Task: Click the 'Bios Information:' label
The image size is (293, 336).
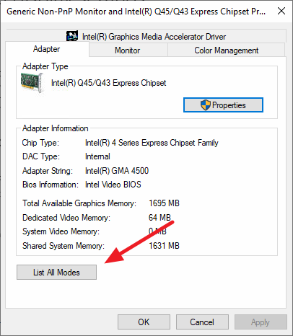Action: 51,185
